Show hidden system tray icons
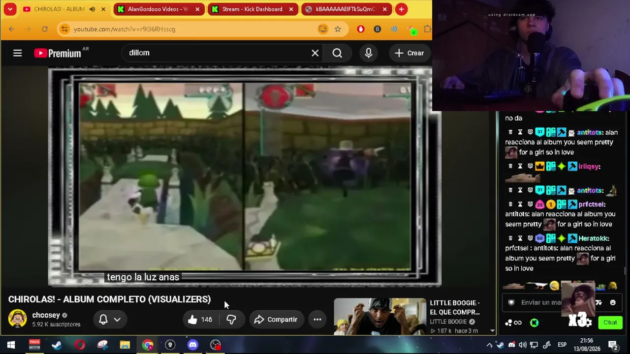The width and height of the screenshot is (630, 354). (489, 345)
